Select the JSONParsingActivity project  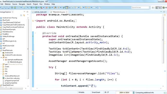(x=9, y=41)
